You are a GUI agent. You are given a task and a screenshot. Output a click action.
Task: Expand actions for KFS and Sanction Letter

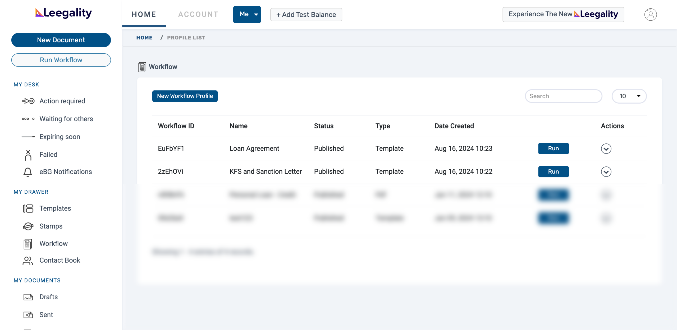point(606,172)
